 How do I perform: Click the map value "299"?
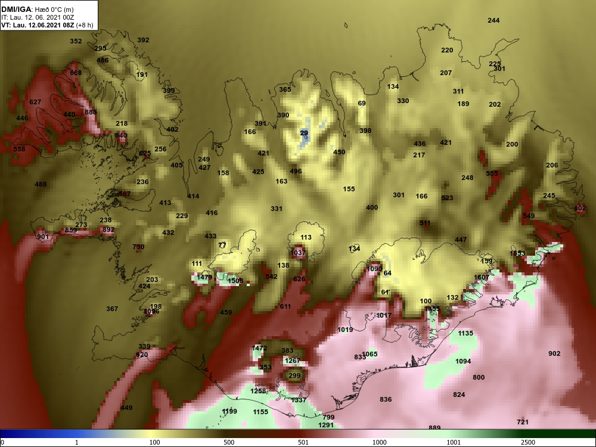tap(294, 375)
